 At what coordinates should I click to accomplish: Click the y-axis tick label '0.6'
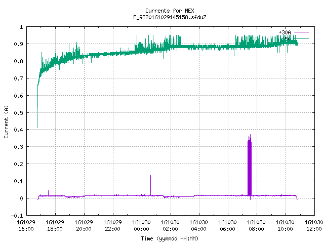pyautogui.click(x=18, y=96)
